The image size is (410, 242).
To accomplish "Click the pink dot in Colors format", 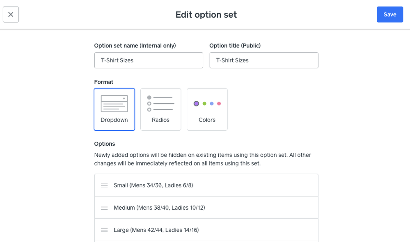I will pos(219,104).
